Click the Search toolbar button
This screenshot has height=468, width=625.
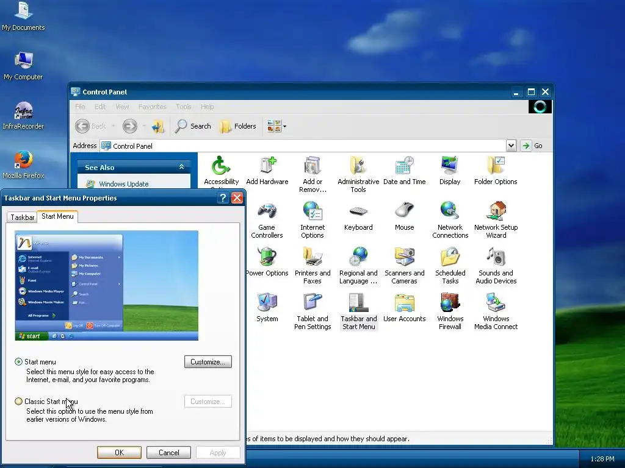click(193, 126)
